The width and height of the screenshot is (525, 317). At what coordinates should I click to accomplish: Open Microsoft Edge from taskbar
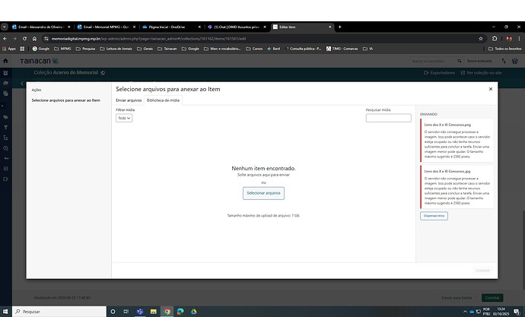(180, 312)
